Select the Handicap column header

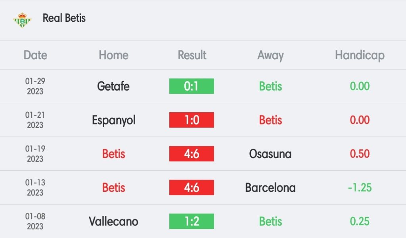coord(360,55)
